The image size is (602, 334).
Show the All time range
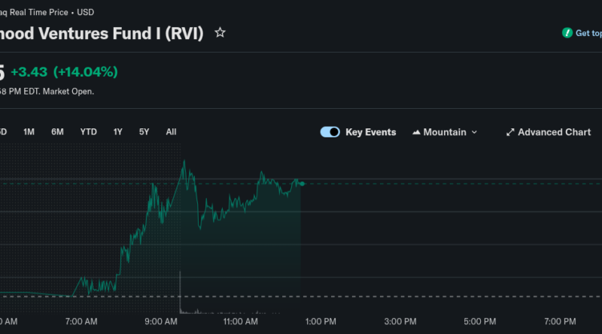coord(171,132)
